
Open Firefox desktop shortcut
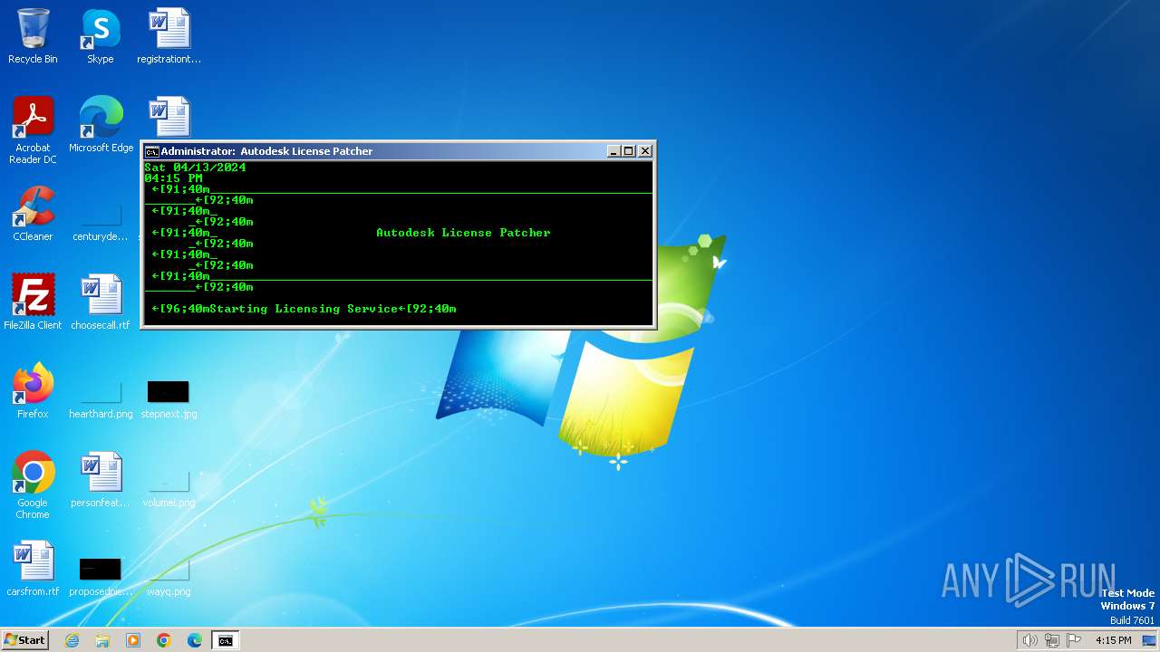(x=33, y=390)
